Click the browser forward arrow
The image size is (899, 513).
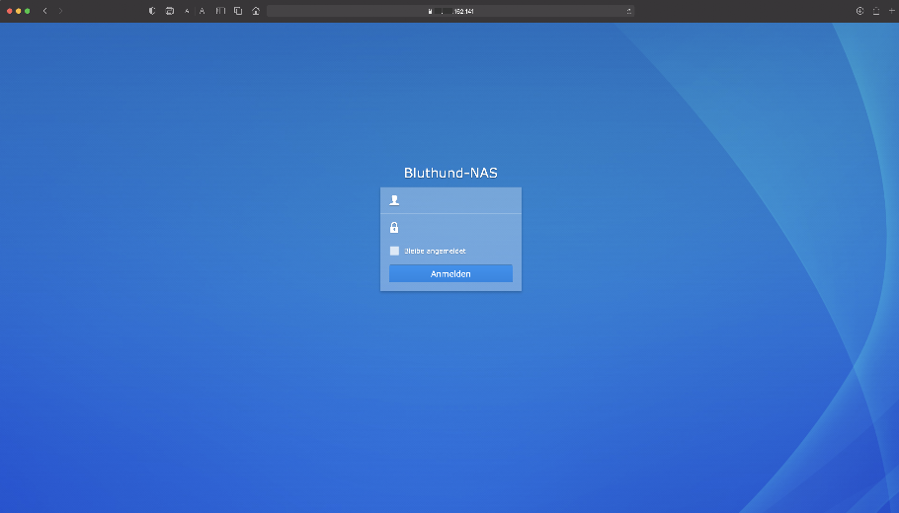(x=60, y=11)
